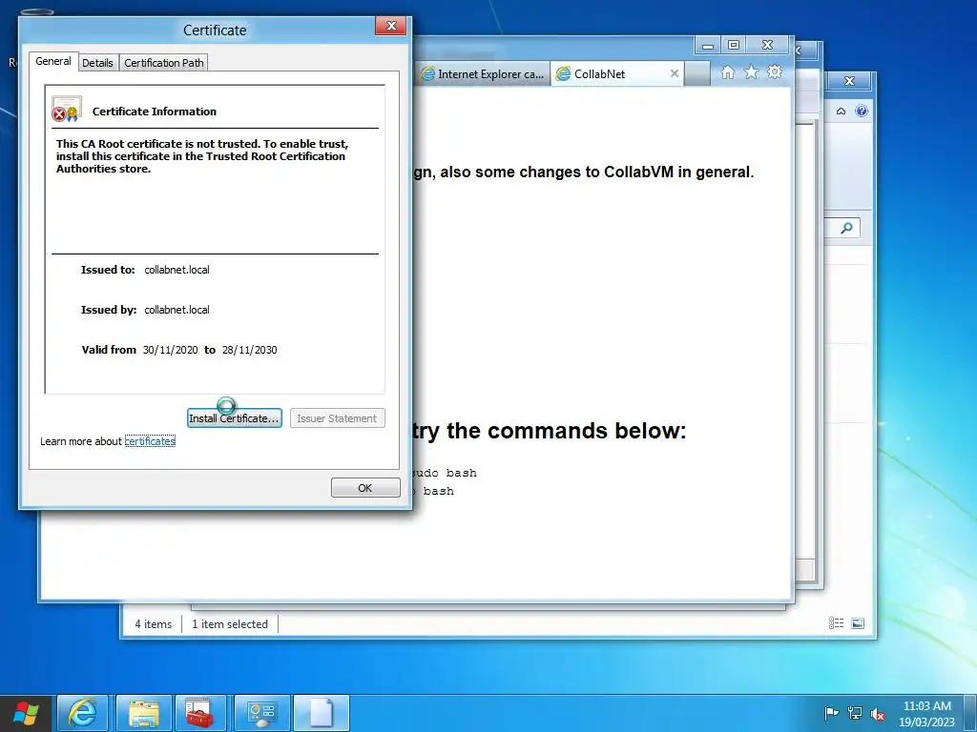Select the General tab

coord(53,61)
